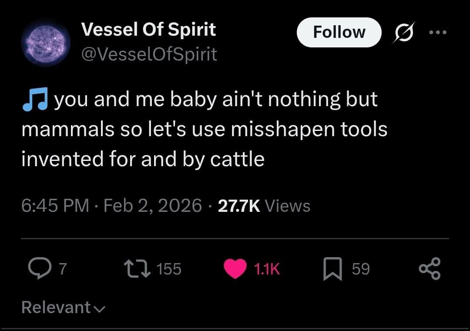Expand the Relevant sort dropdown

(x=63, y=308)
